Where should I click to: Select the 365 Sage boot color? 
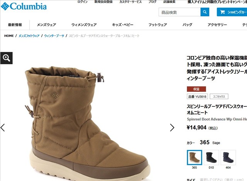click(x=195, y=158)
